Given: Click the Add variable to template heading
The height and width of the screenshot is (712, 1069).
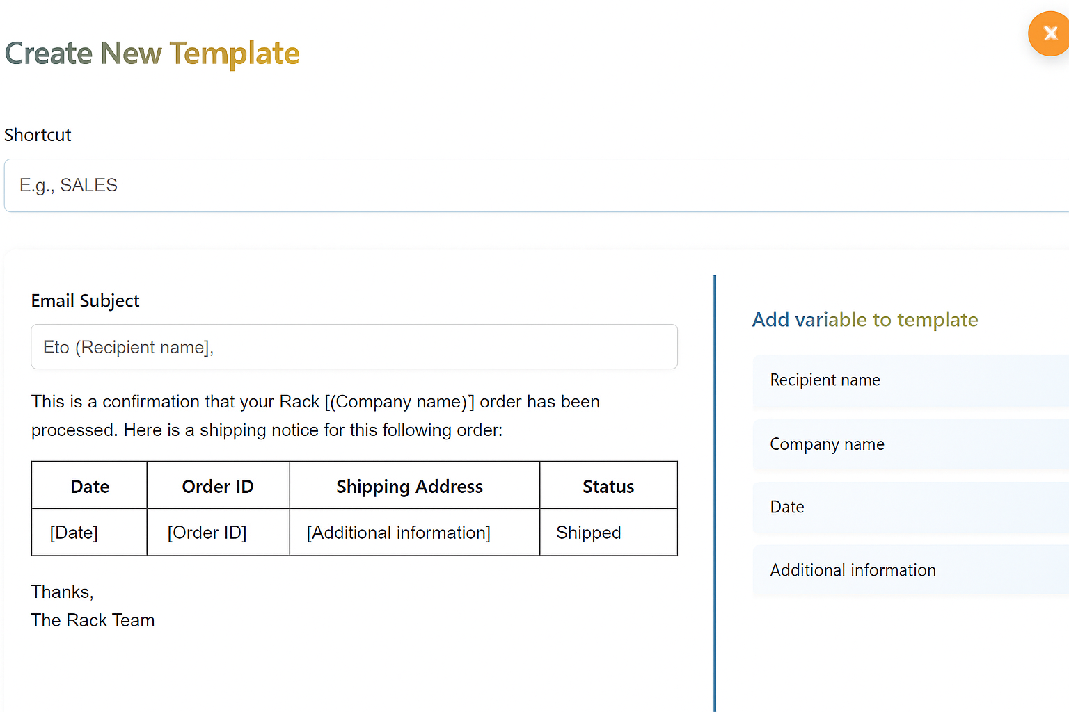Looking at the screenshot, I should tap(864, 319).
